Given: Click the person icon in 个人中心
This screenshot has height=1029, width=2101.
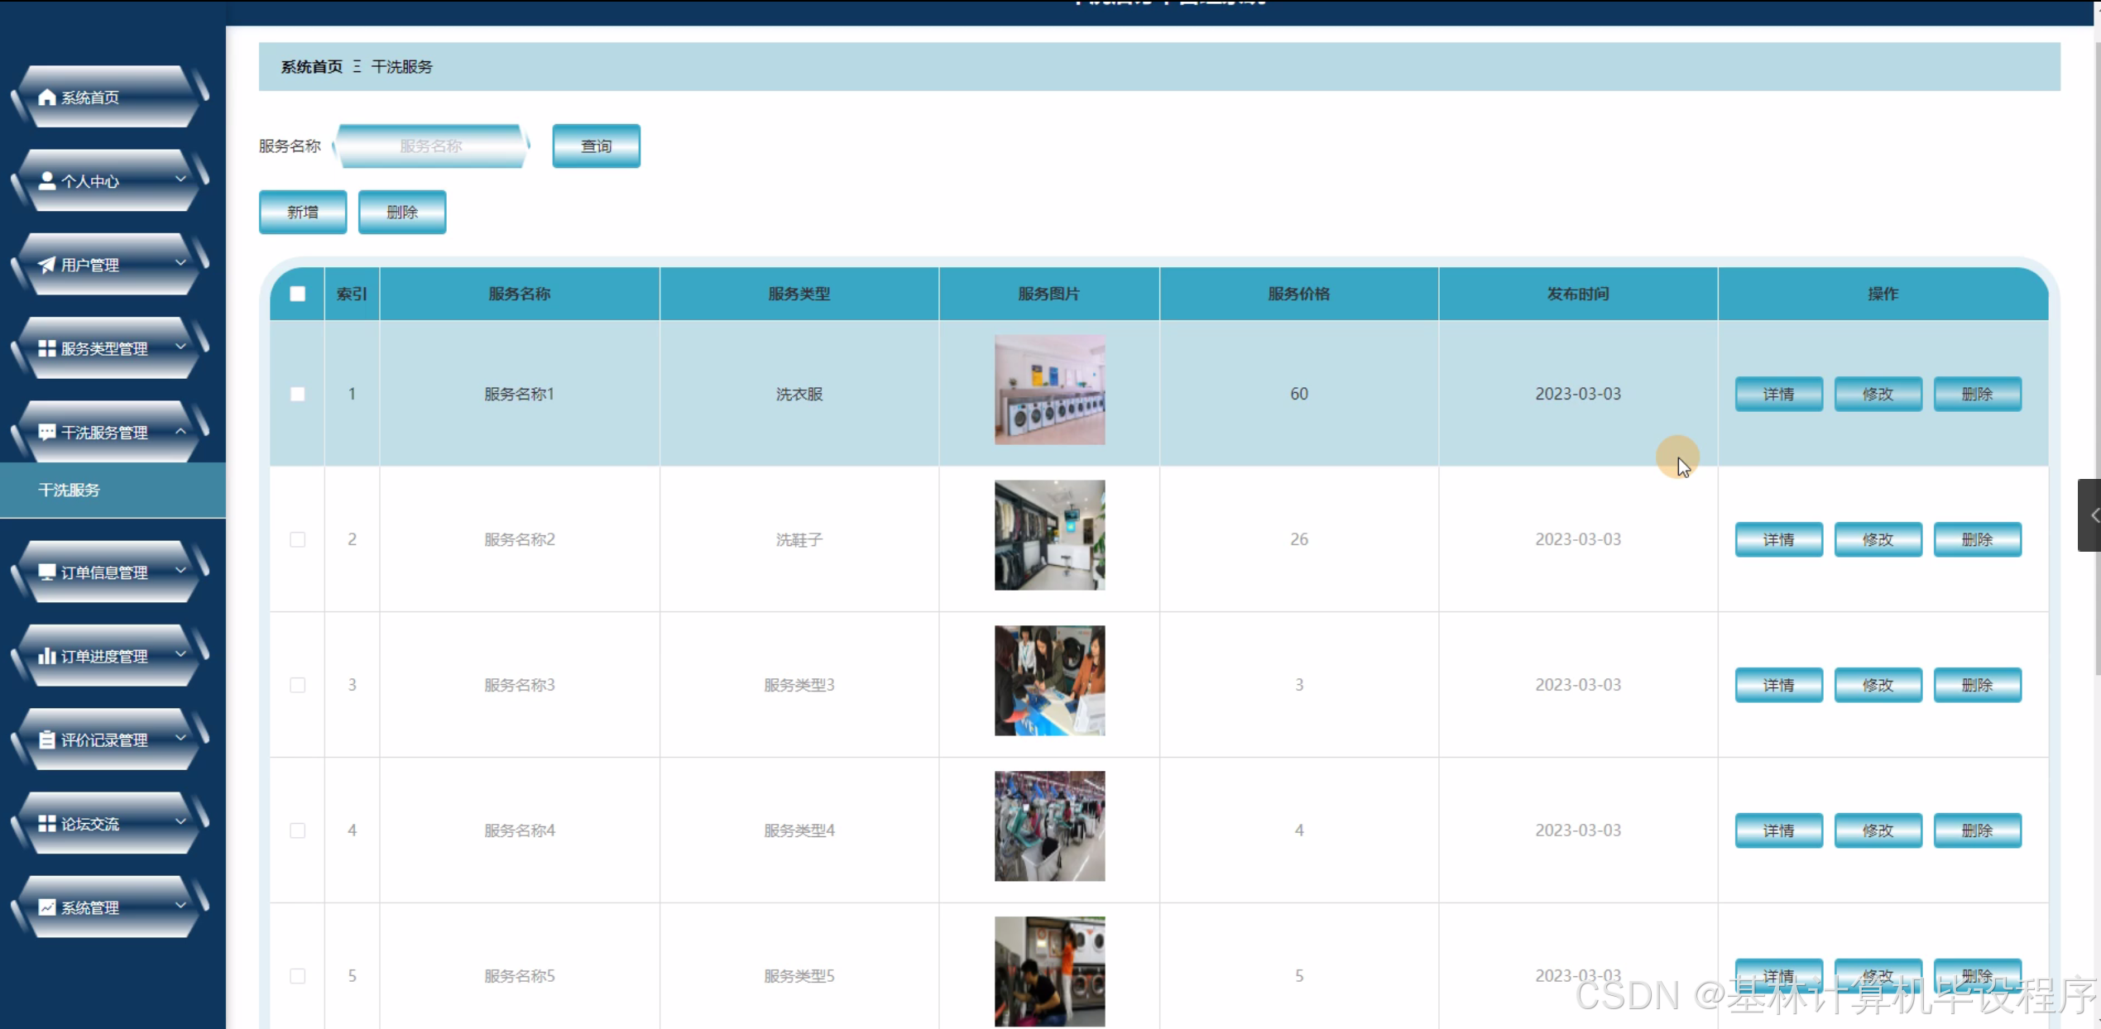Looking at the screenshot, I should [47, 181].
